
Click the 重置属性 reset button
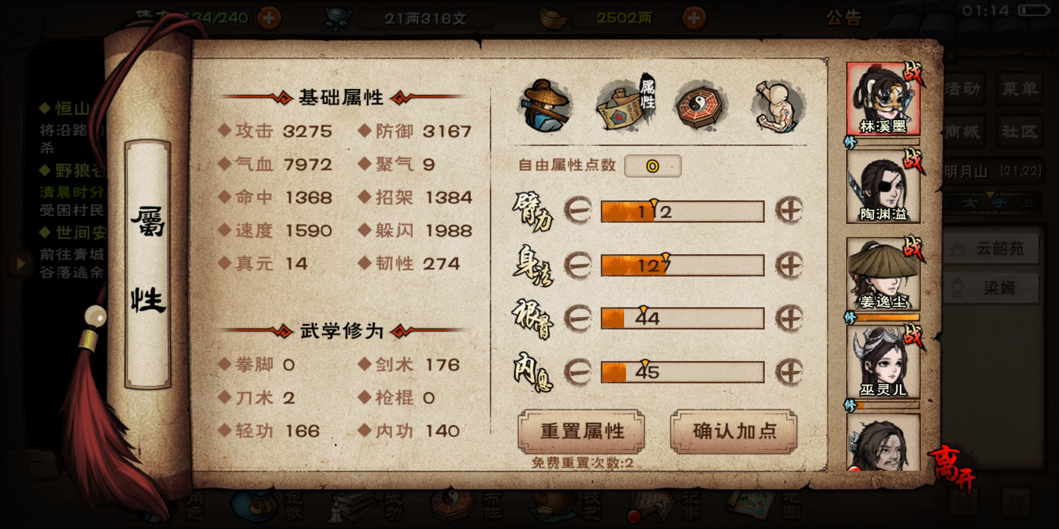click(581, 432)
